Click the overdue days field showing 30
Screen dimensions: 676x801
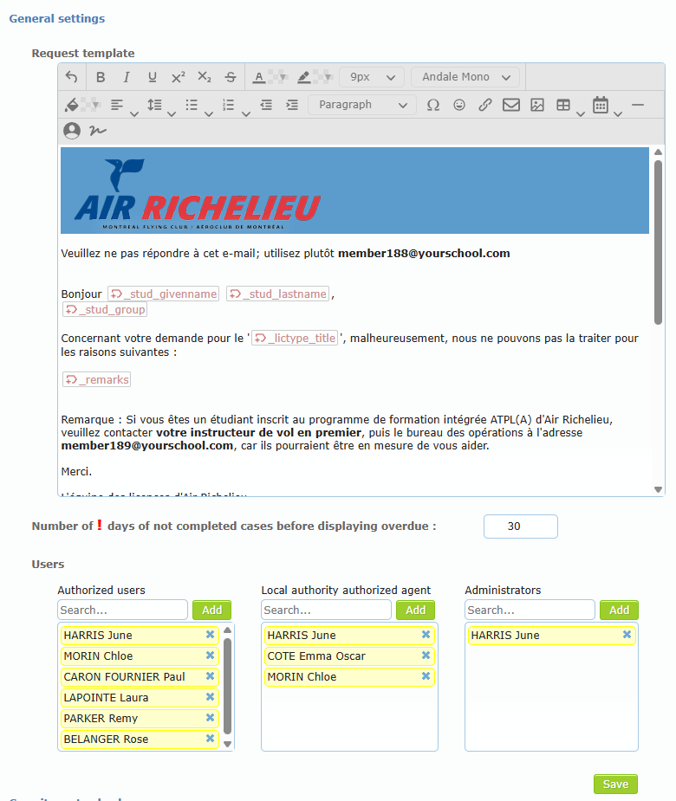(x=521, y=526)
